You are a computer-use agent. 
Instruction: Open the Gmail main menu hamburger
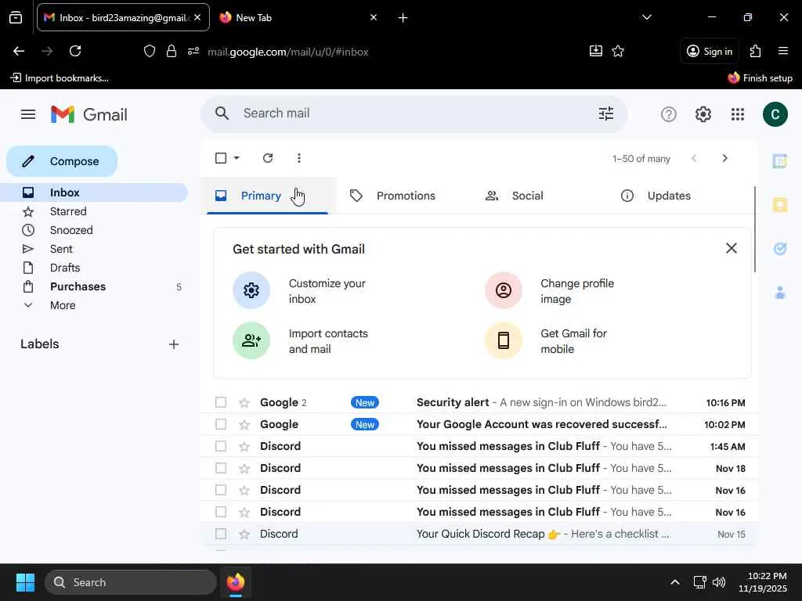click(28, 114)
